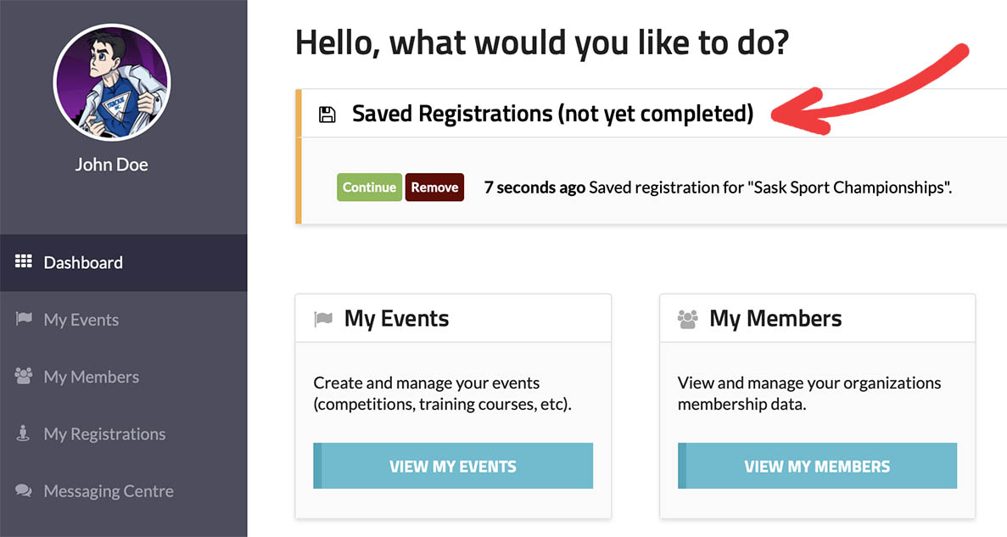Image resolution: width=1007 pixels, height=537 pixels.
Task: Select My Registrations in the sidebar
Action: pyautogui.click(x=104, y=434)
